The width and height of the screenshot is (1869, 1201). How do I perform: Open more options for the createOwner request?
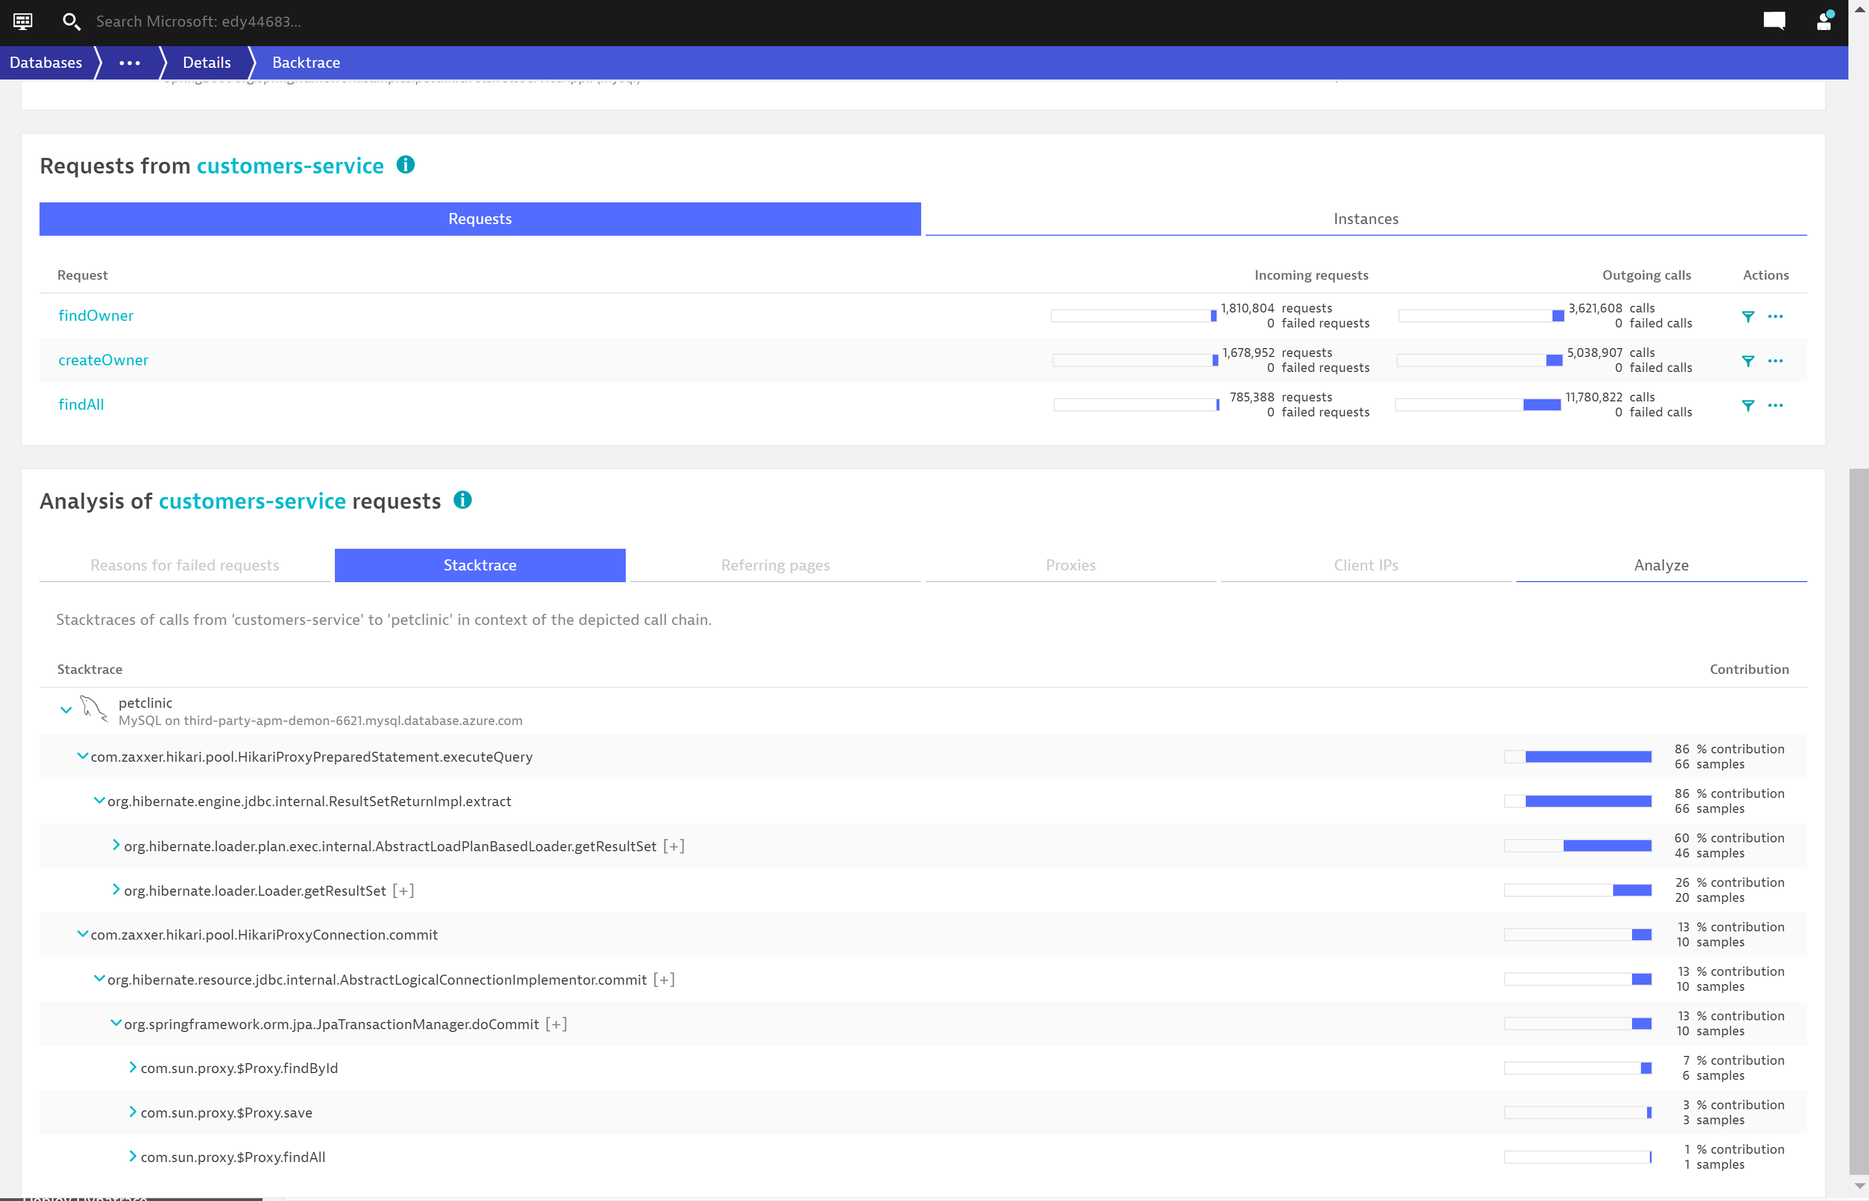(x=1776, y=360)
